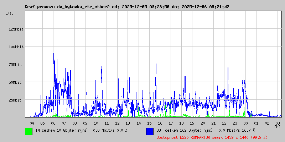Click the 00 midnight marker on x-axis
Screen dimensions: 285x142
coord(245,123)
